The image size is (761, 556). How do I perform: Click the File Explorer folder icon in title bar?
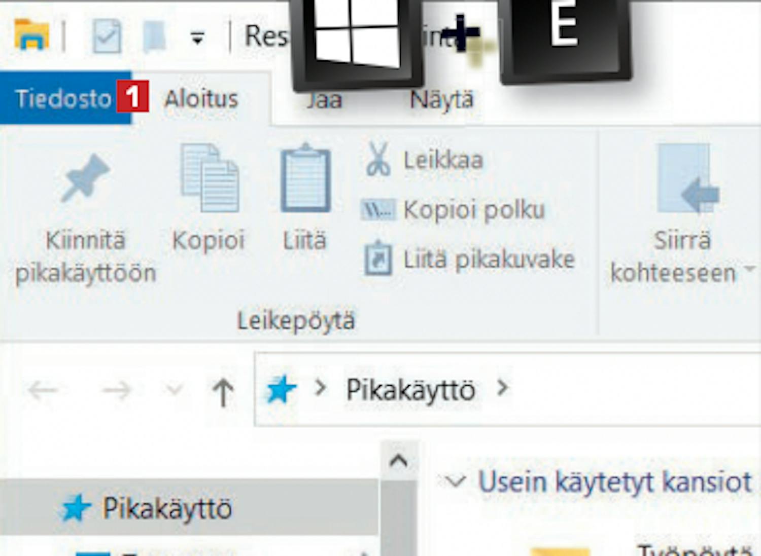[x=31, y=34]
